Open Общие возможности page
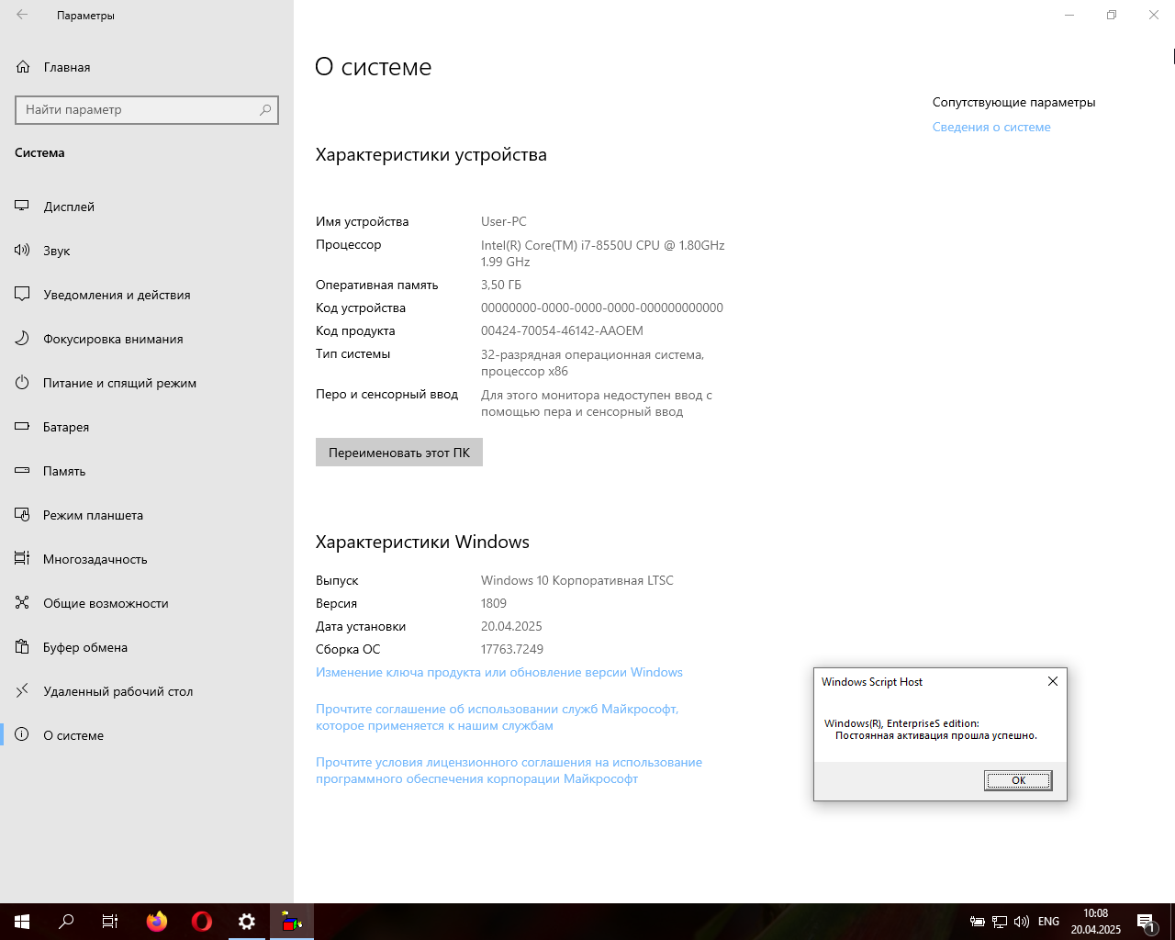This screenshot has width=1175, height=940. coord(147,603)
